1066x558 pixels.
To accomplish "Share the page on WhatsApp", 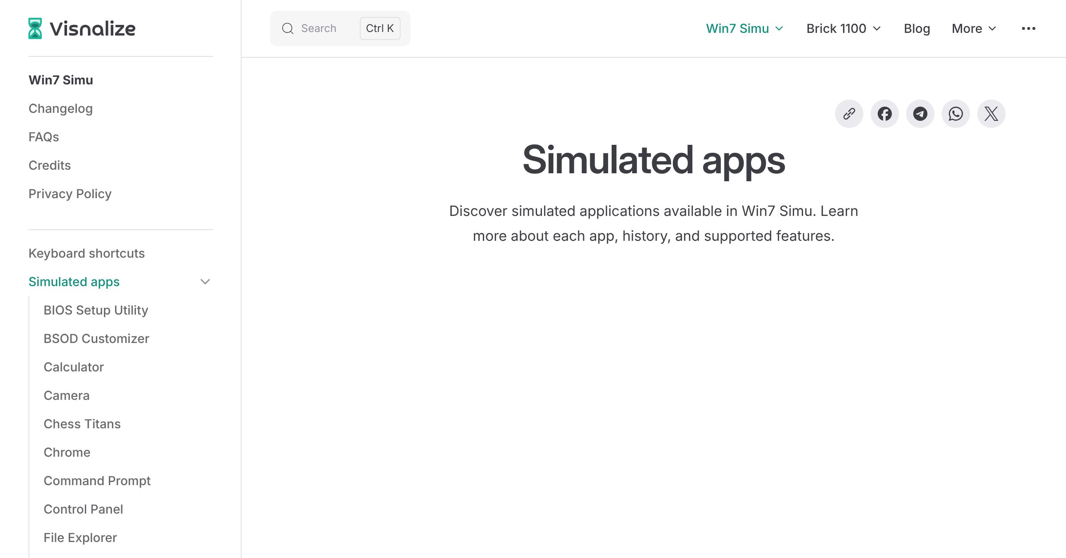I will coord(955,114).
